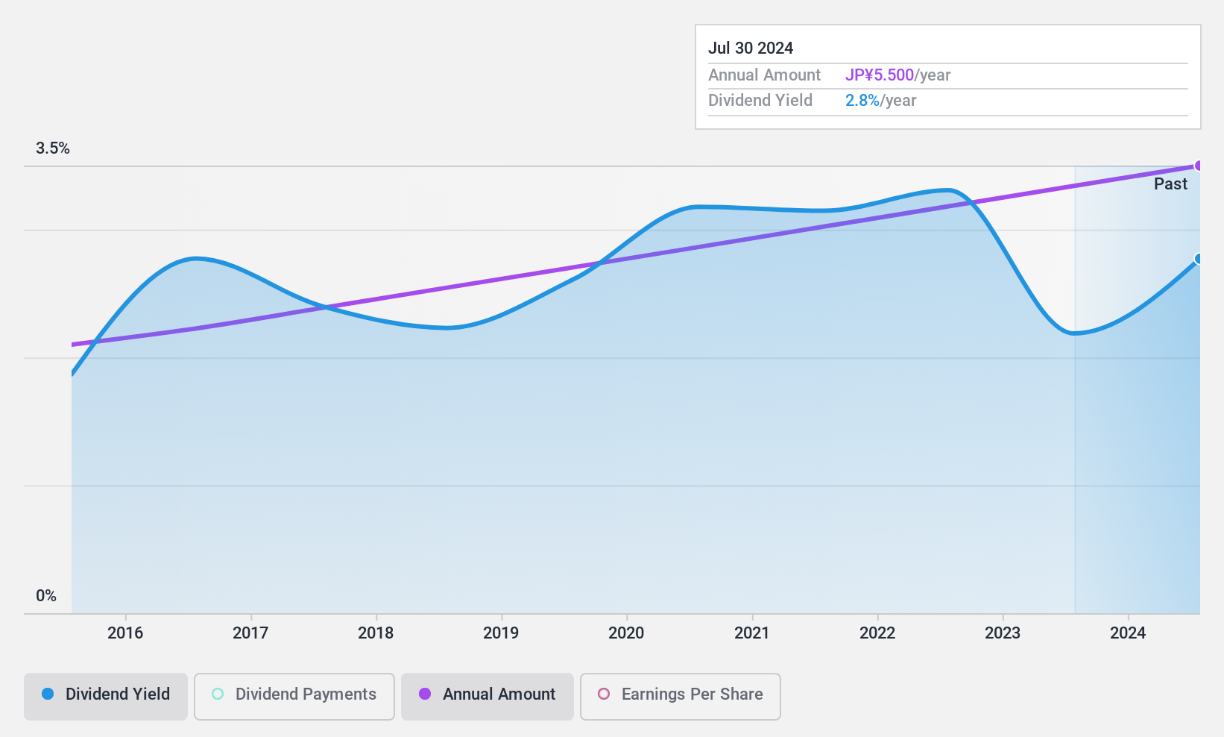Click the 0% y-axis label

46,596
